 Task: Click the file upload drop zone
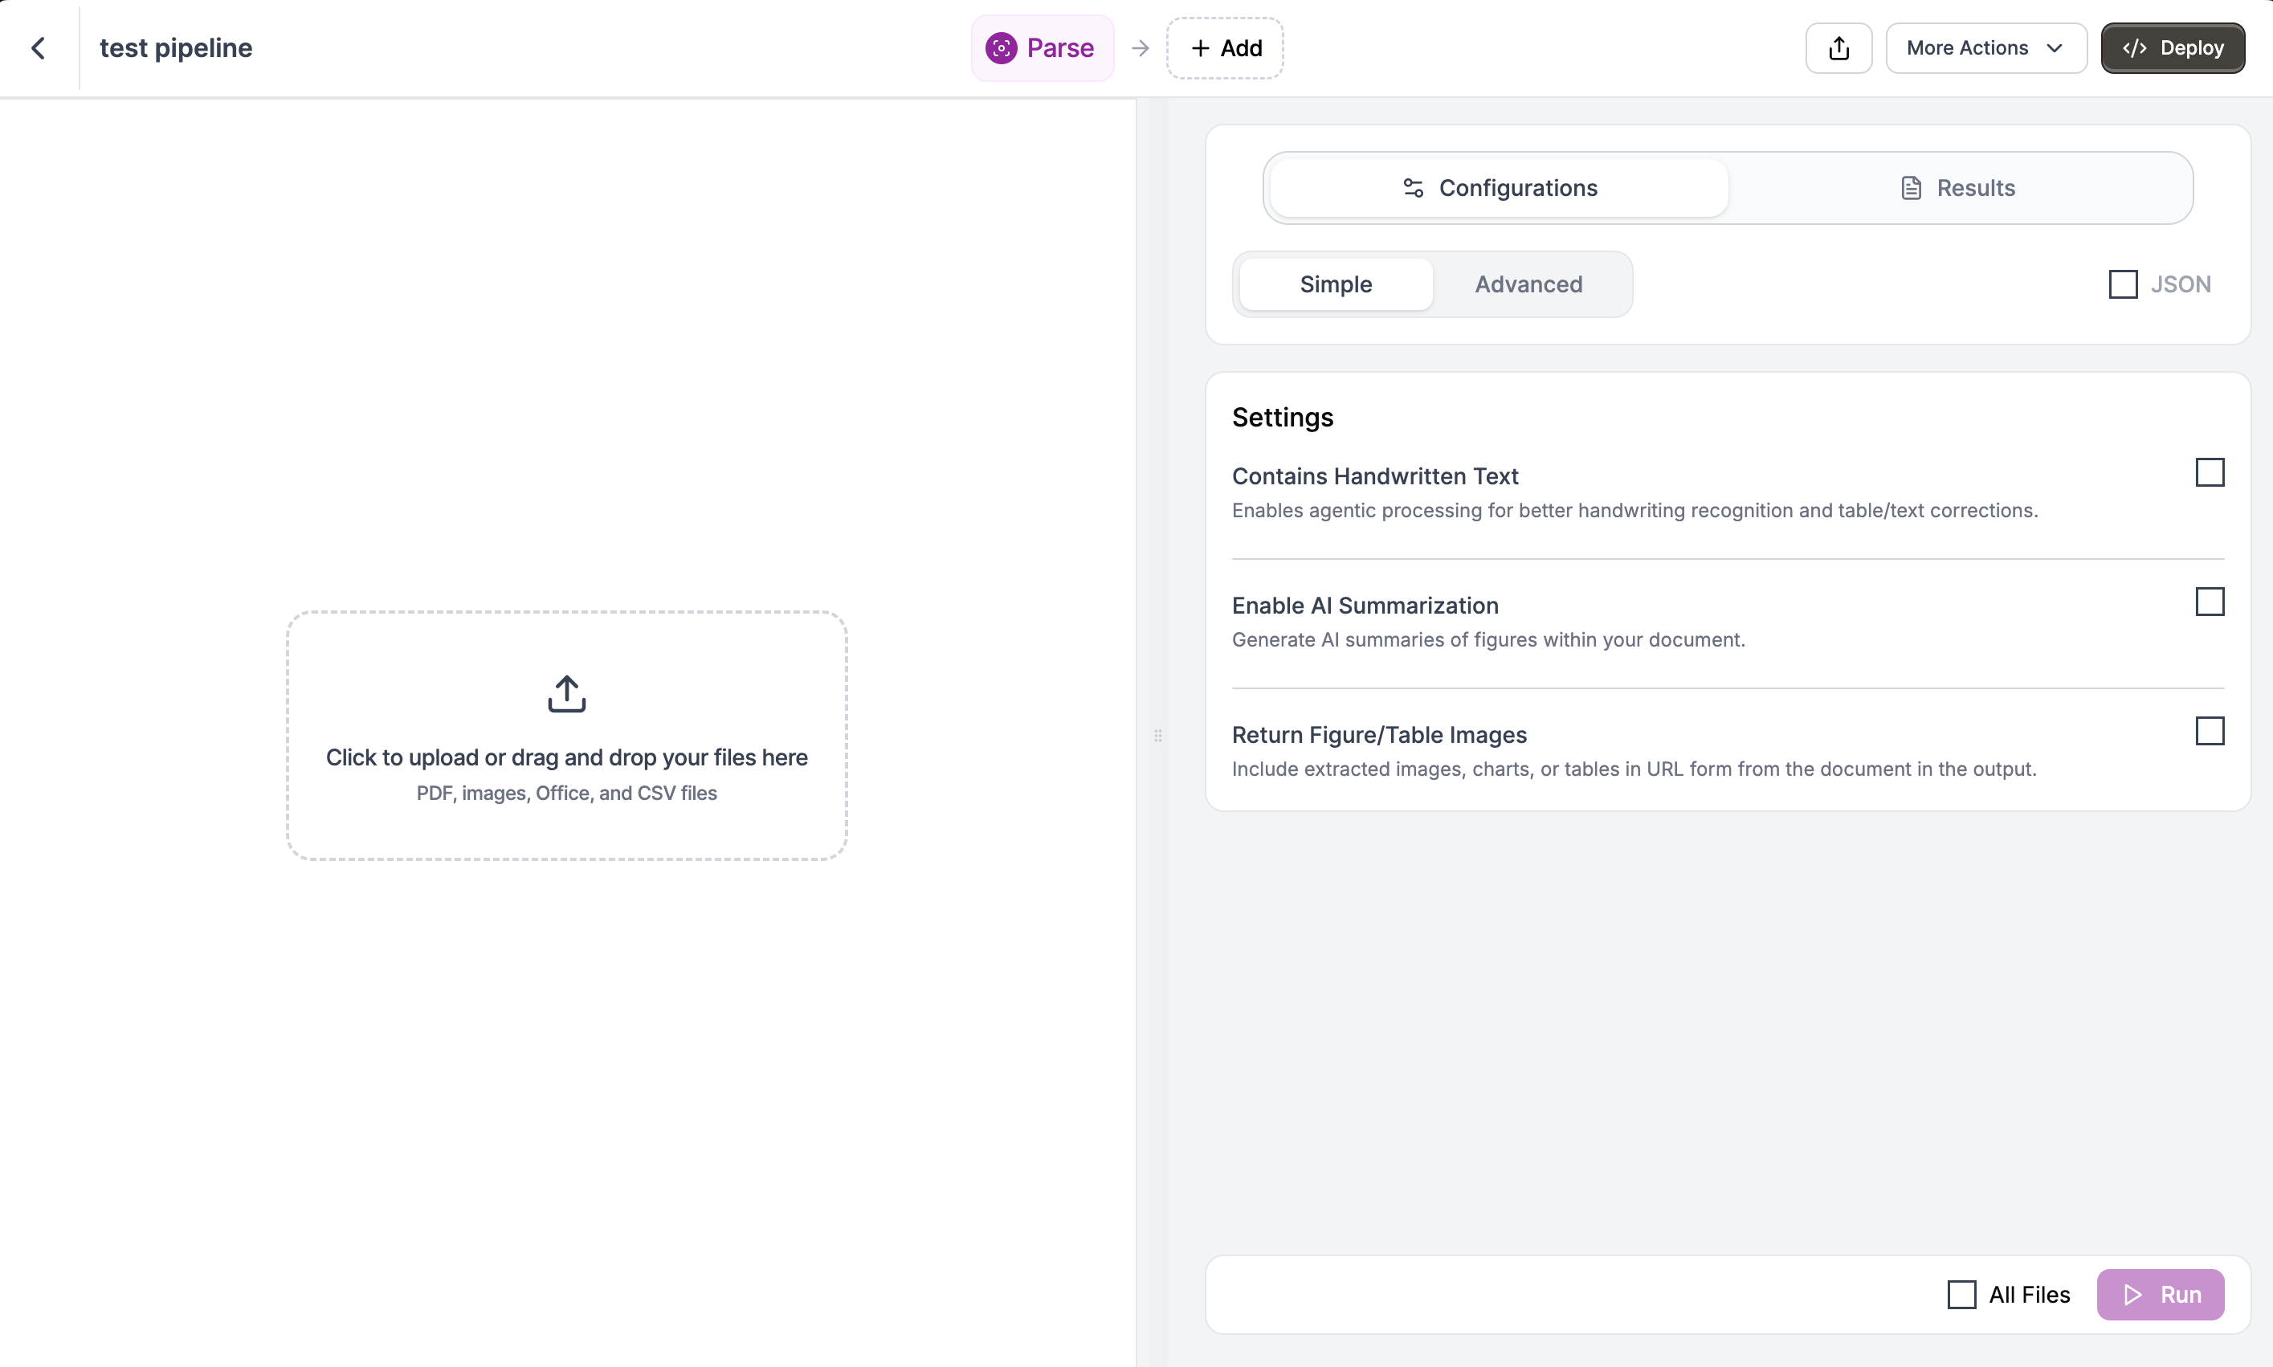[x=565, y=735]
